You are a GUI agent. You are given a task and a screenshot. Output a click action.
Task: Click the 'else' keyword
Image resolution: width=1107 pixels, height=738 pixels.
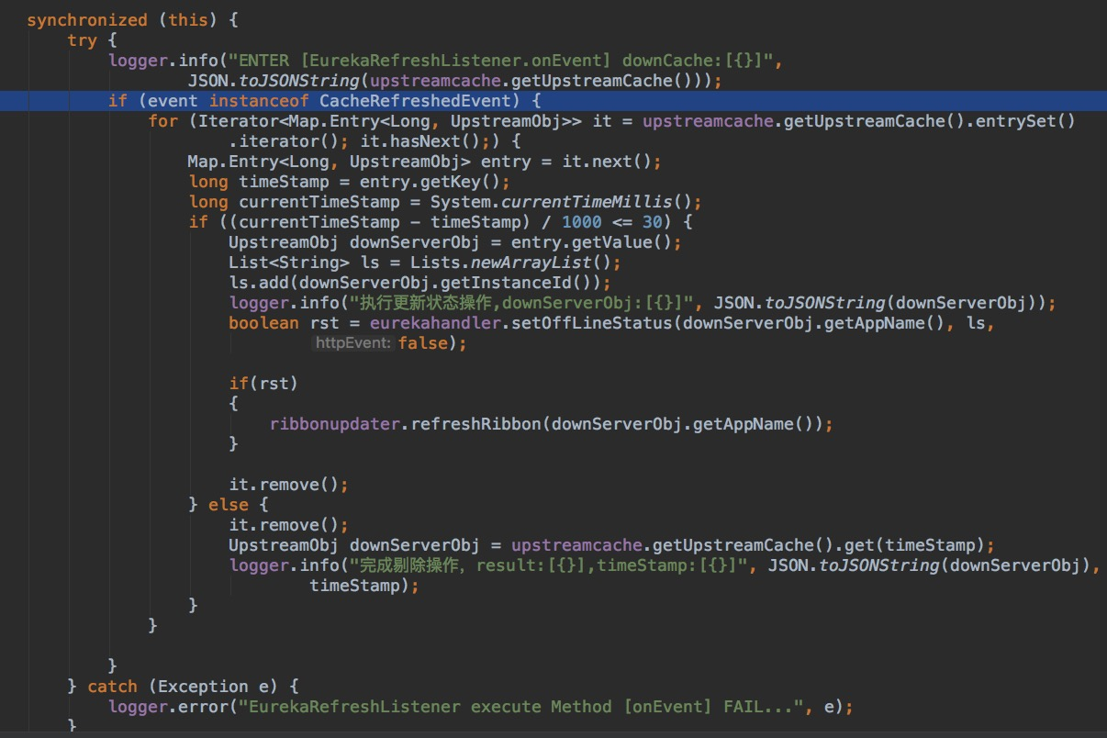coord(229,504)
